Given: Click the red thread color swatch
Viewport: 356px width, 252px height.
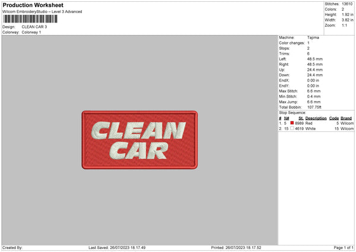Looking at the screenshot, I should (292, 123).
